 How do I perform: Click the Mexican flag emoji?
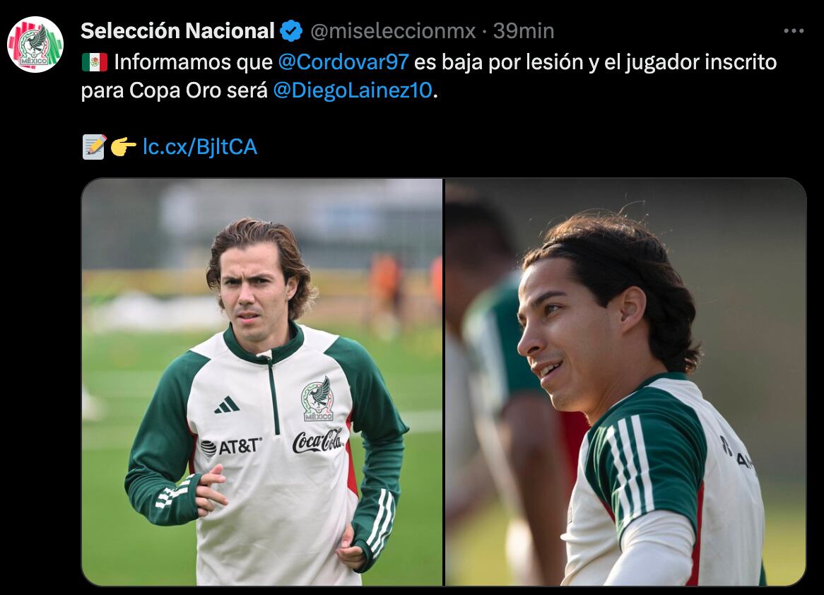pos(95,63)
